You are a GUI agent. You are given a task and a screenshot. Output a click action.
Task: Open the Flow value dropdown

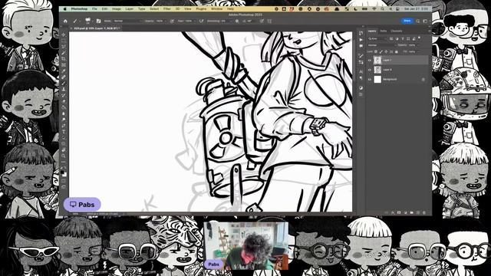195,21
